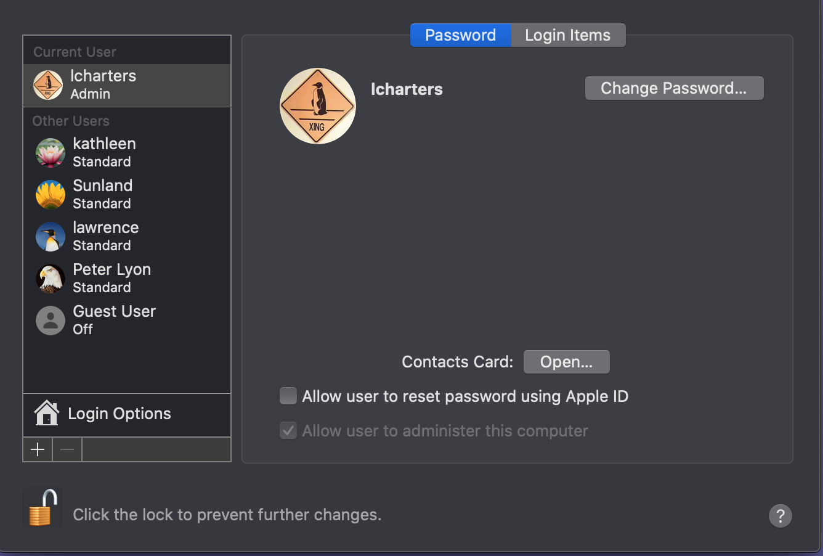Image resolution: width=823 pixels, height=556 pixels.
Task: Select lcharters Admin in the Current User list
Action: [x=127, y=85]
